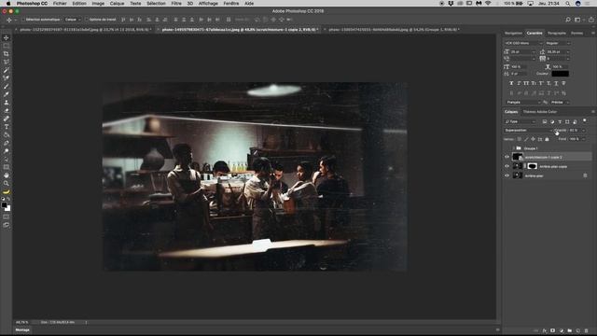
Task: Open the Calque menu
Action: pos(117,3)
